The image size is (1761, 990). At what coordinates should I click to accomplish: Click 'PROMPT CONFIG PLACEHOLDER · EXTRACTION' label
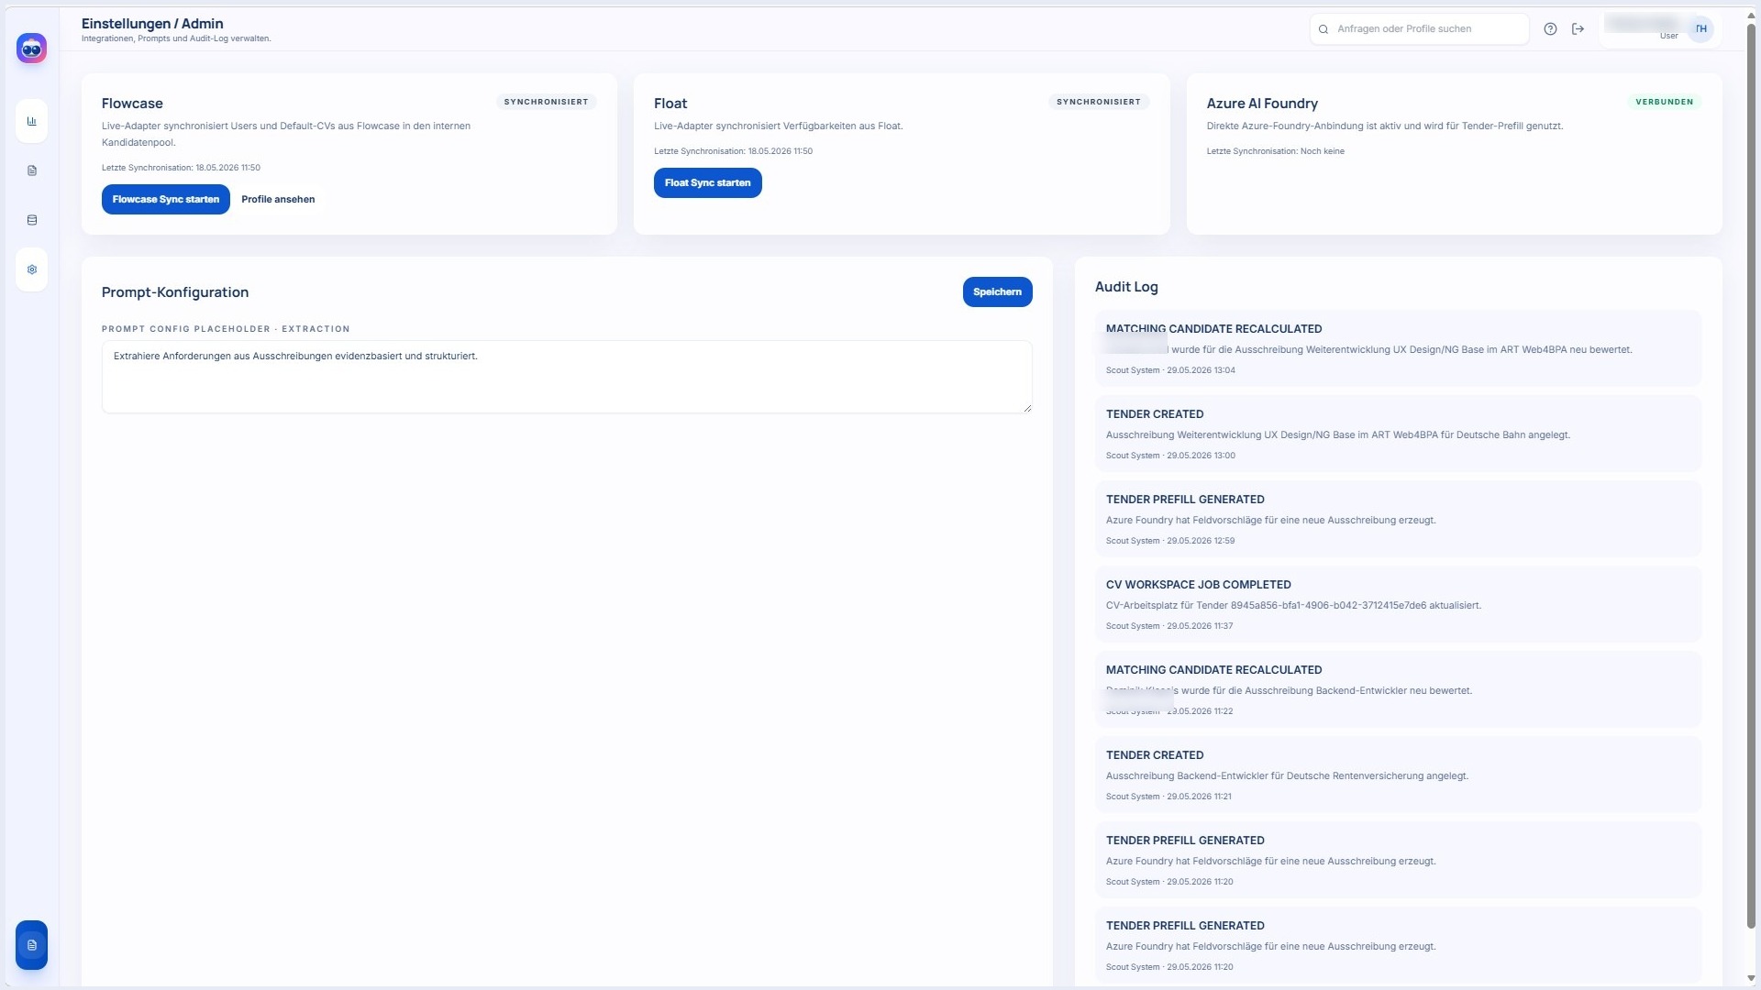pyautogui.click(x=226, y=329)
